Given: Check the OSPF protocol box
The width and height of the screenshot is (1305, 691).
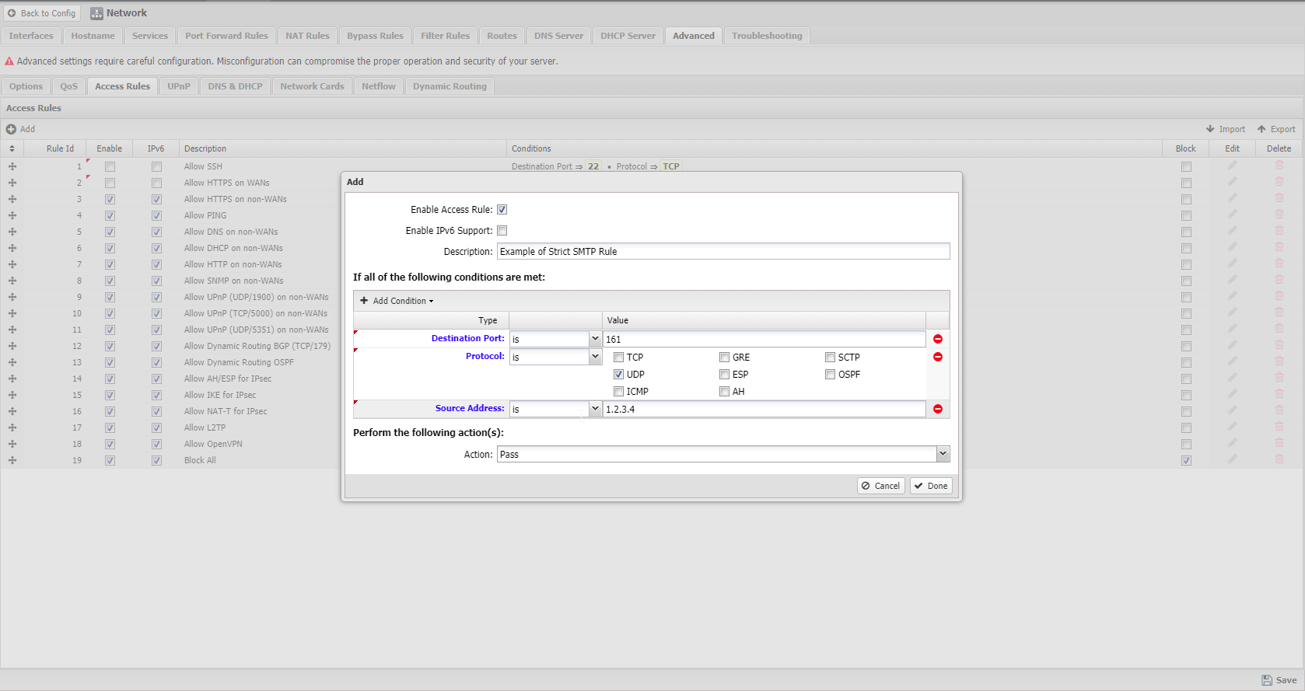Looking at the screenshot, I should click(830, 375).
